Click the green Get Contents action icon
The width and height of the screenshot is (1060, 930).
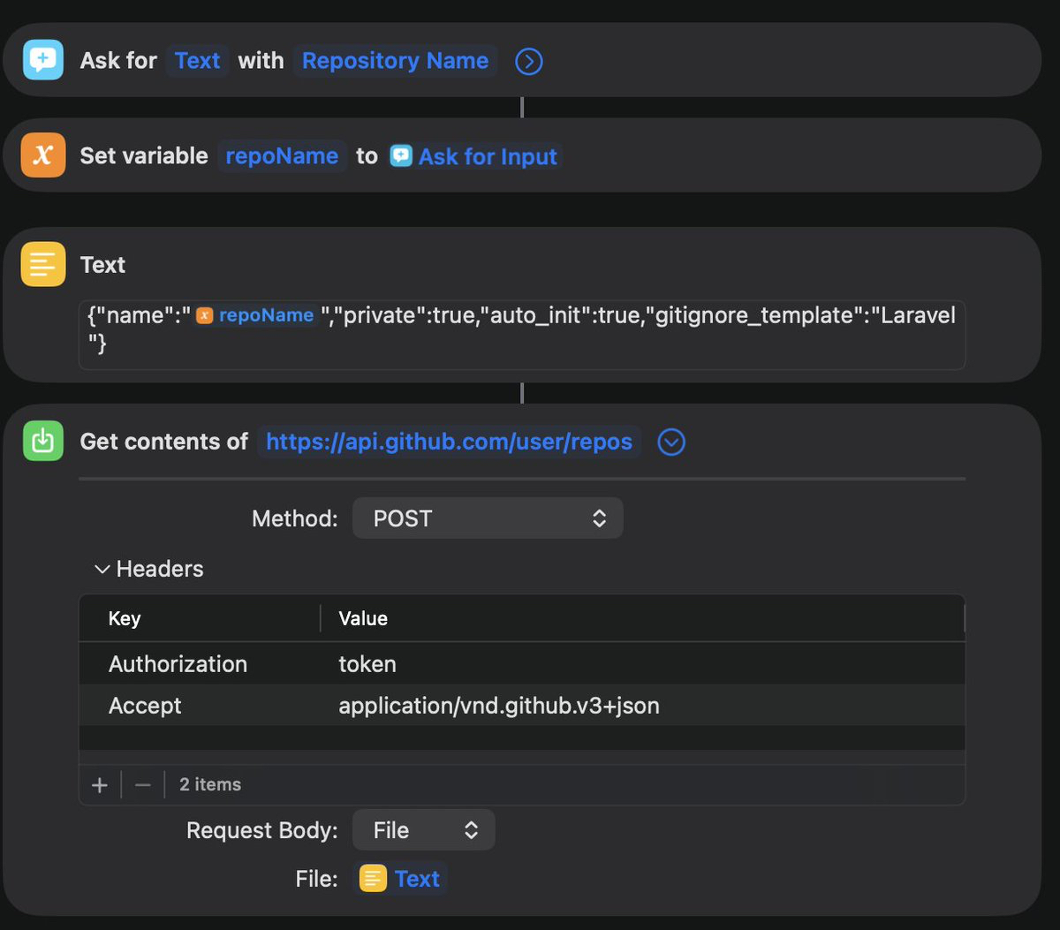[x=42, y=442]
